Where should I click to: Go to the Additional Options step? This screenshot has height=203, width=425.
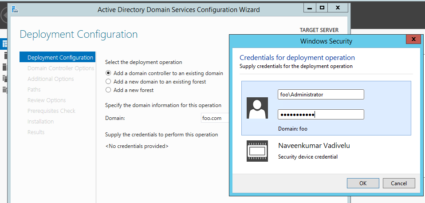tap(51, 79)
